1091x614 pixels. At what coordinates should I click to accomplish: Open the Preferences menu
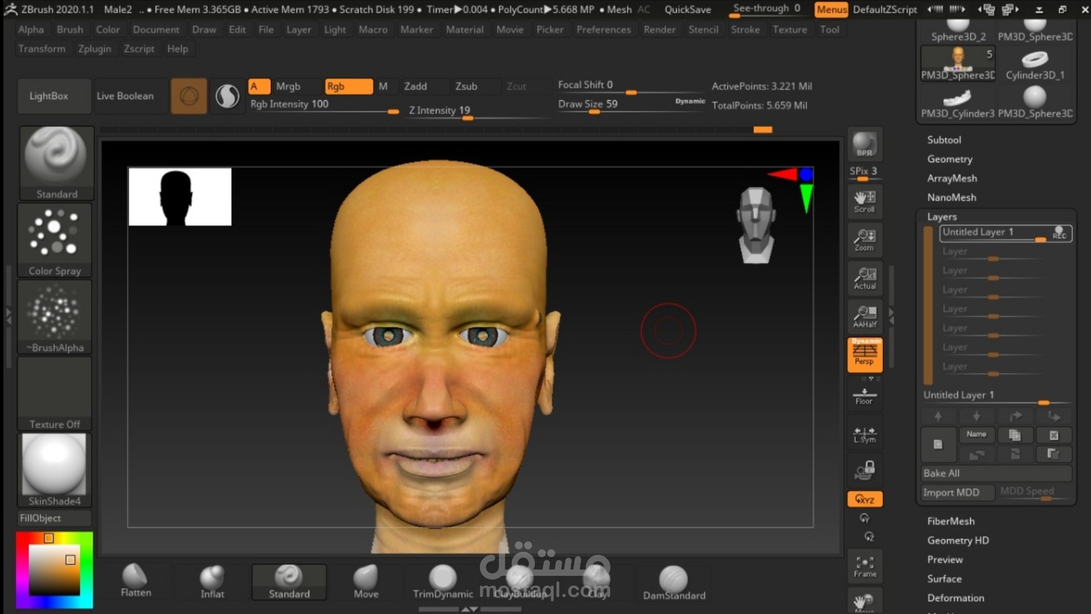(x=603, y=30)
